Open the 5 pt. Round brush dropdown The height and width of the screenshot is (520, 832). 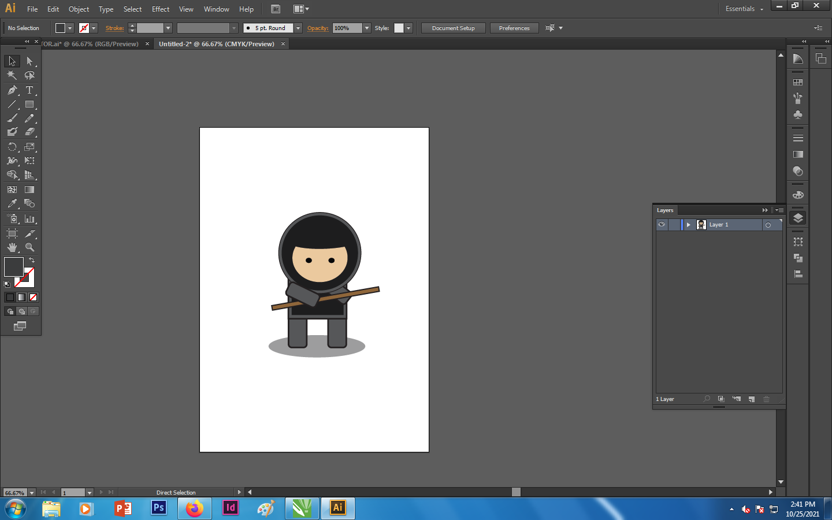tap(298, 28)
